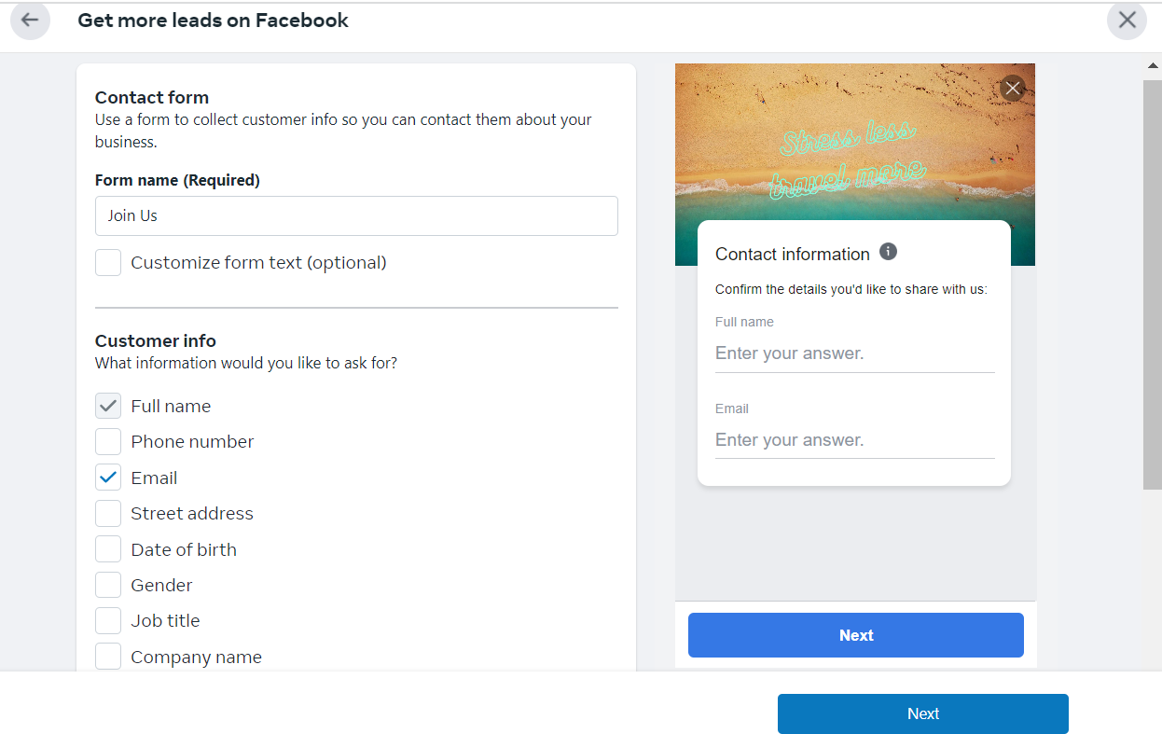Tick the Street address checkbox
This screenshot has height=734, width=1162.
[108, 514]
